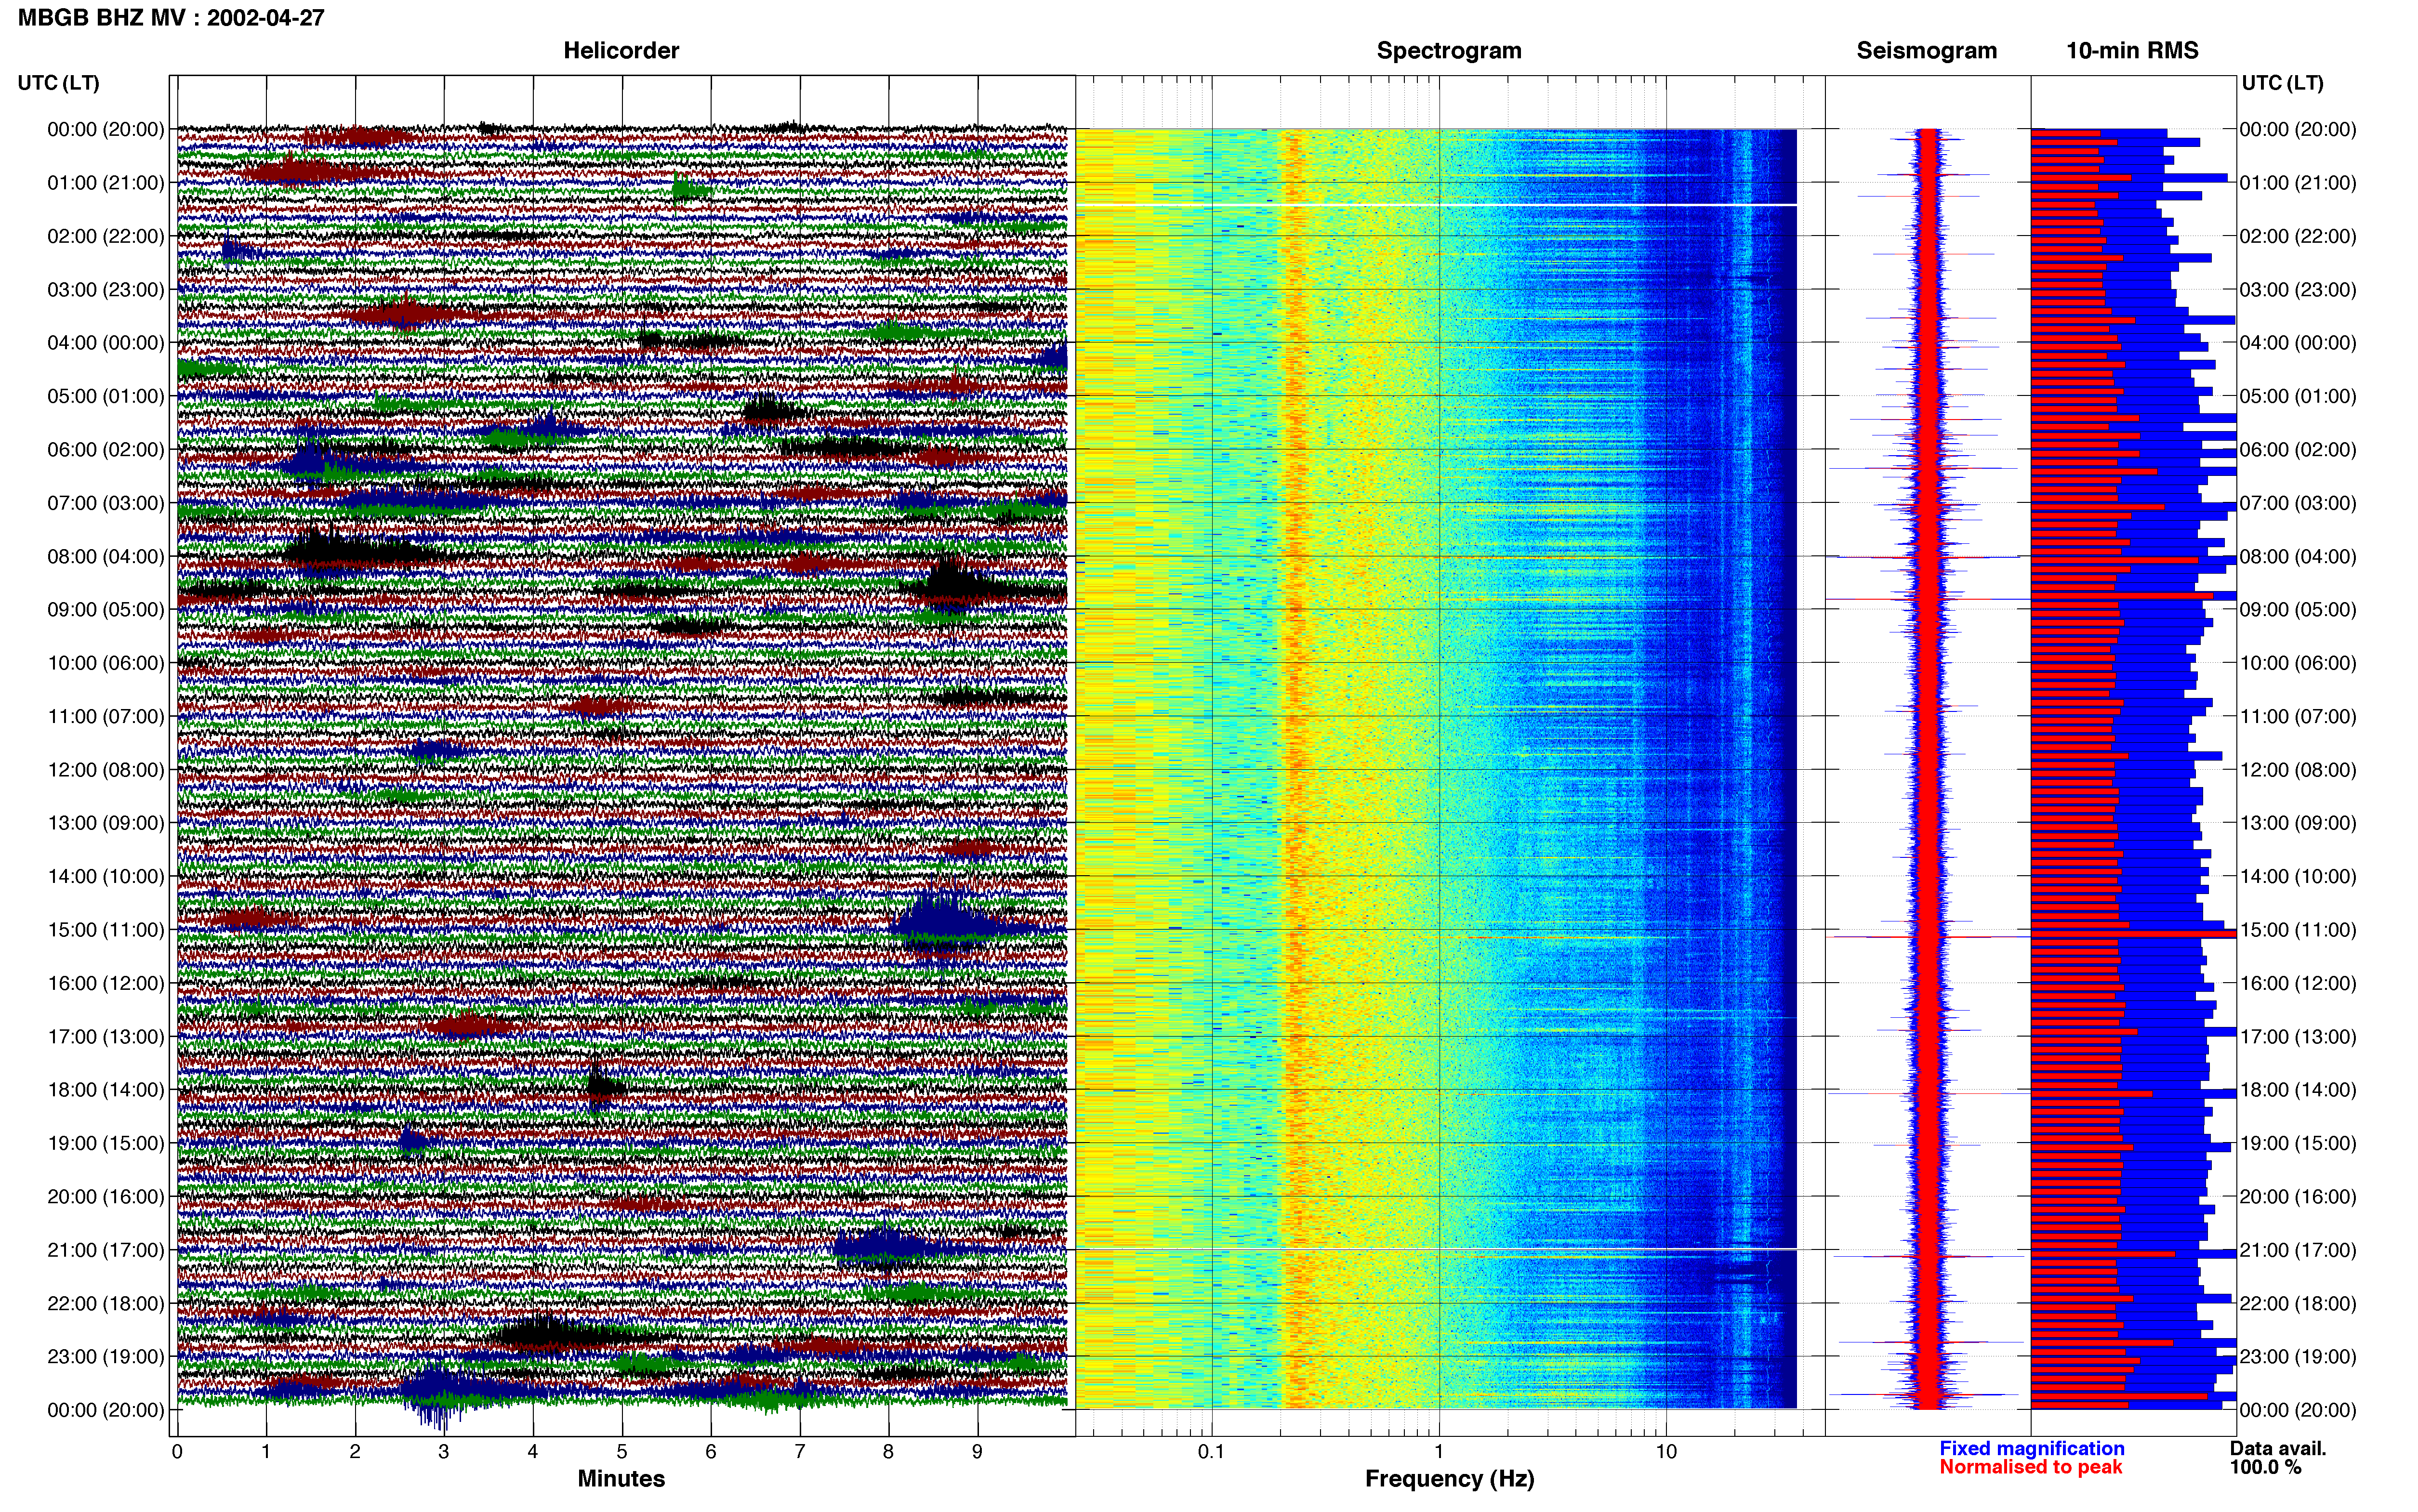Click the '0.1' tick on the Frequency axis
This screenshot has height=1512, width=2418.
[x=1211, y=1451]
